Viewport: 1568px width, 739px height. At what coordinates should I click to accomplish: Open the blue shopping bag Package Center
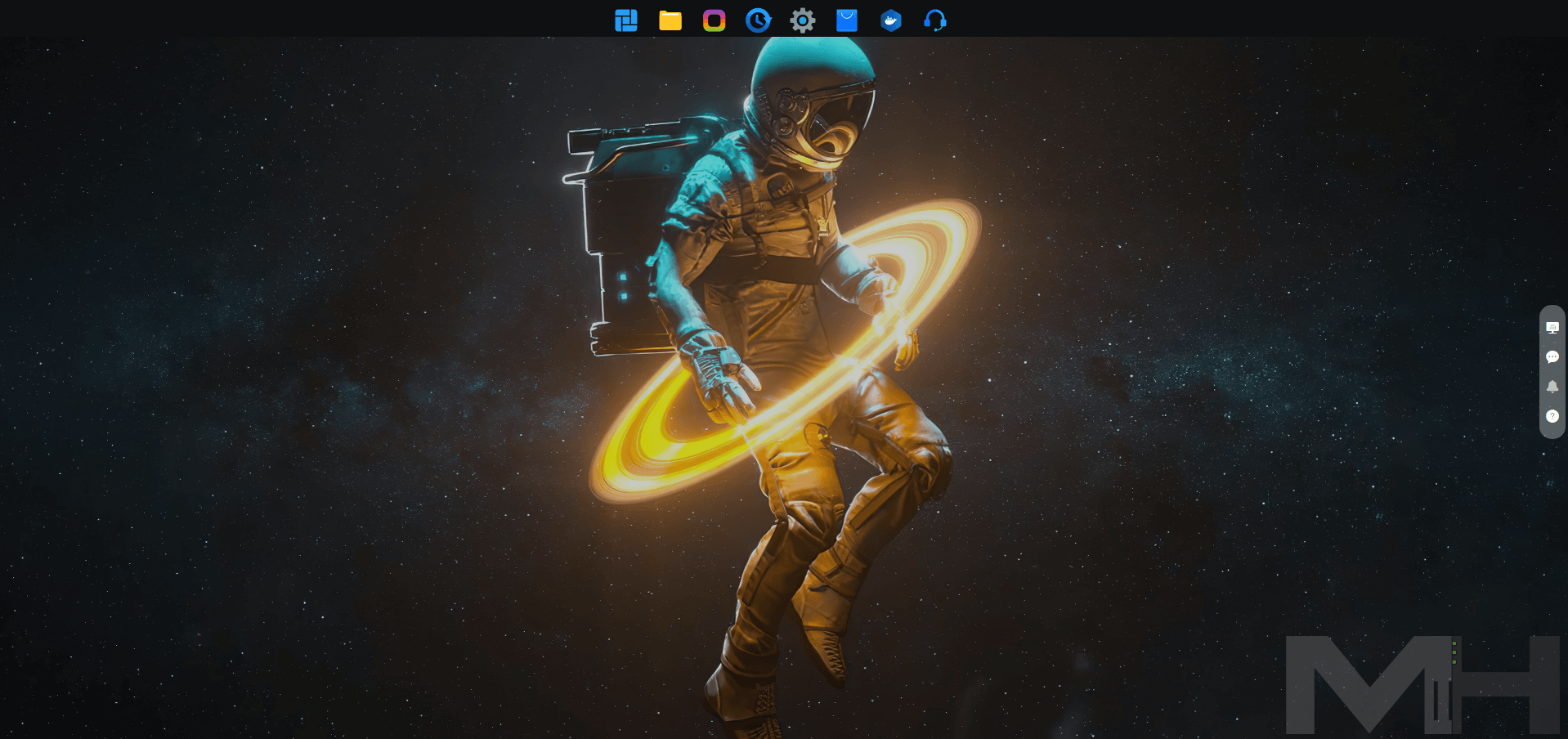[847, 20]
